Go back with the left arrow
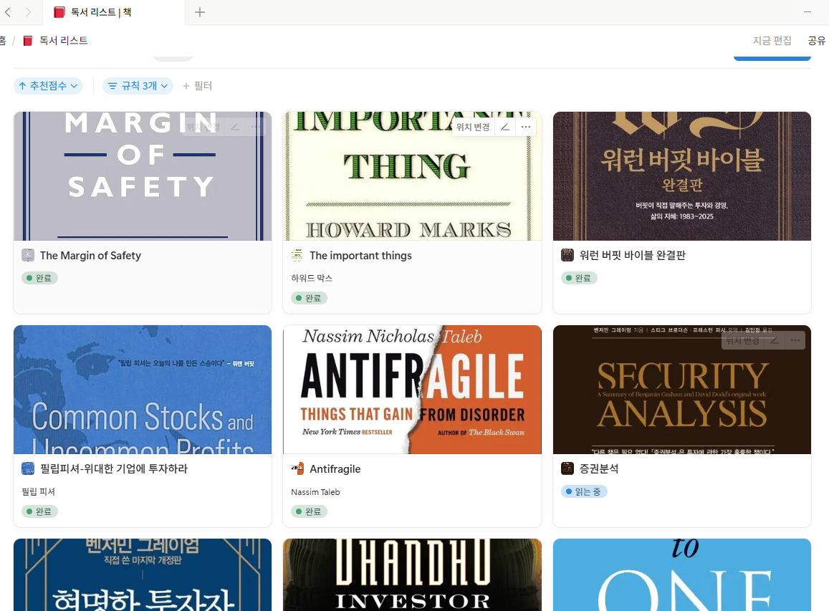The image size is (829, 611). point(7,12)
